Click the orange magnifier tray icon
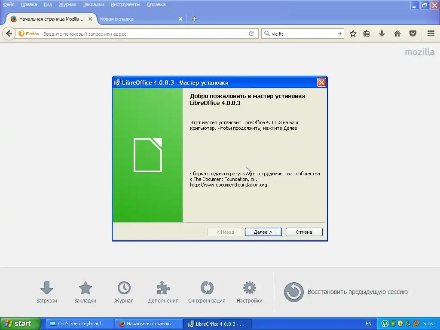440x330 pixels. click(x=416, y=324)
